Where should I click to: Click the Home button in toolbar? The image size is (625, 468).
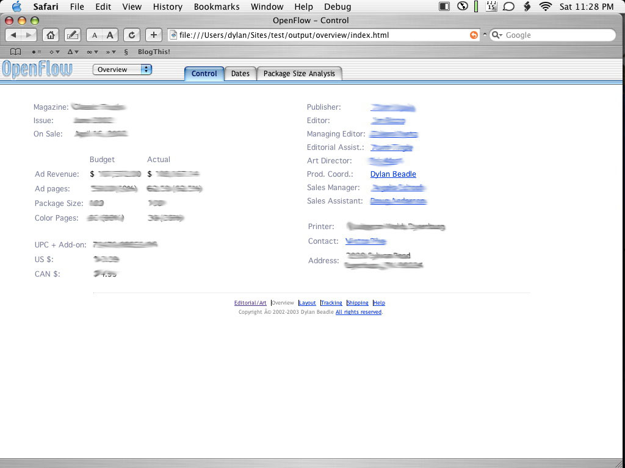(x=51, y=35)
